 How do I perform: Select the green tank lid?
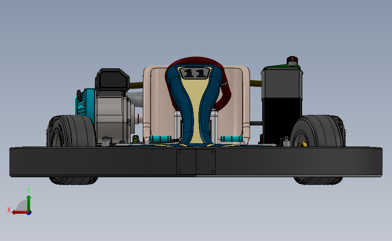(x=281, y=67)
